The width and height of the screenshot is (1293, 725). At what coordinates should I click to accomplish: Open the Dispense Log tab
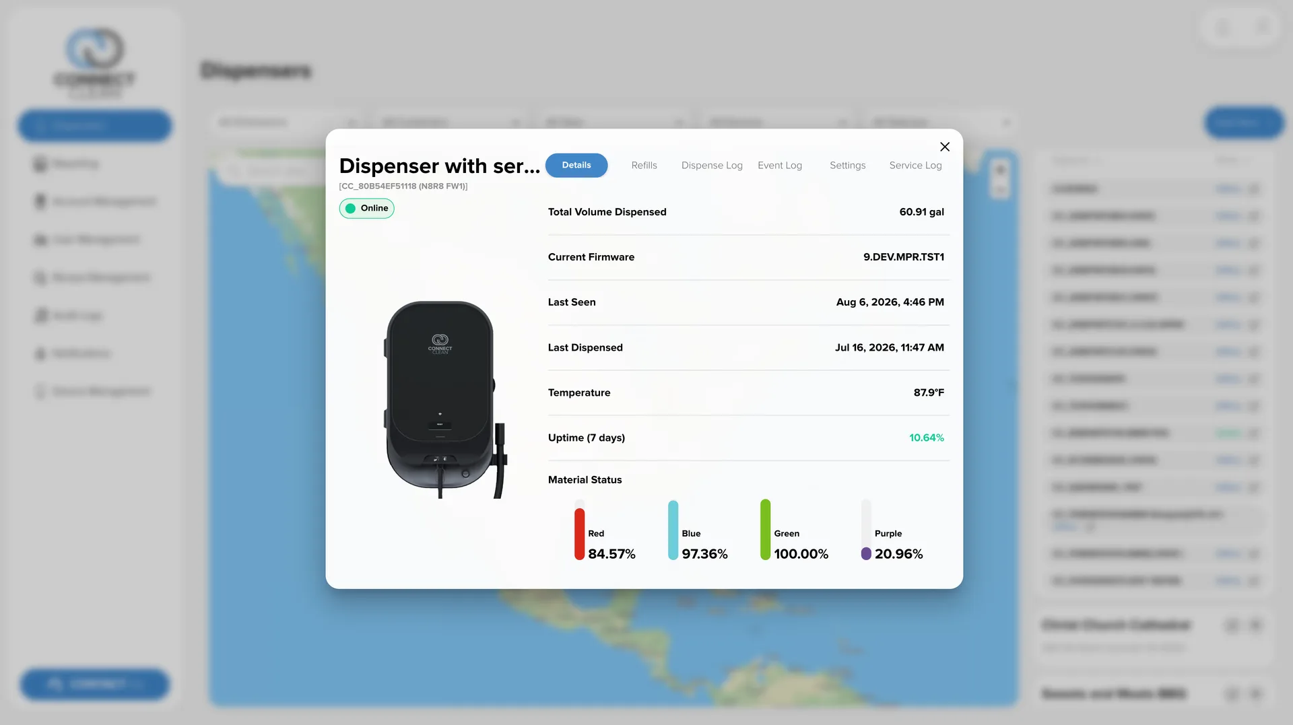point(712,166)
